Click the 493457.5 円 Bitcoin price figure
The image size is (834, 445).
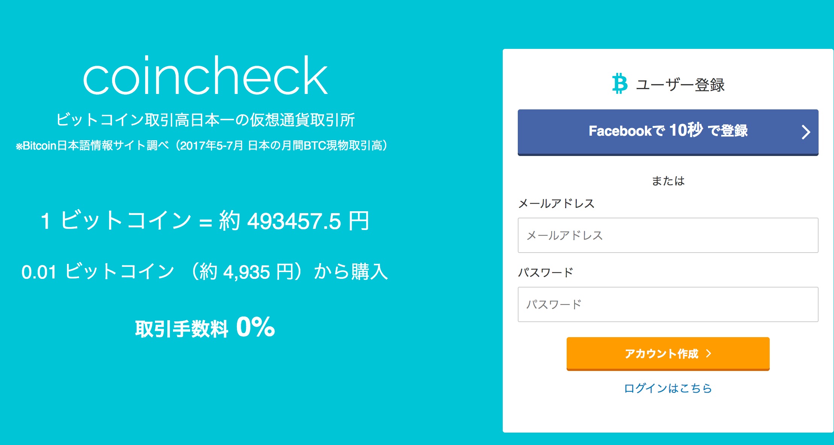[x=308, y=221]
